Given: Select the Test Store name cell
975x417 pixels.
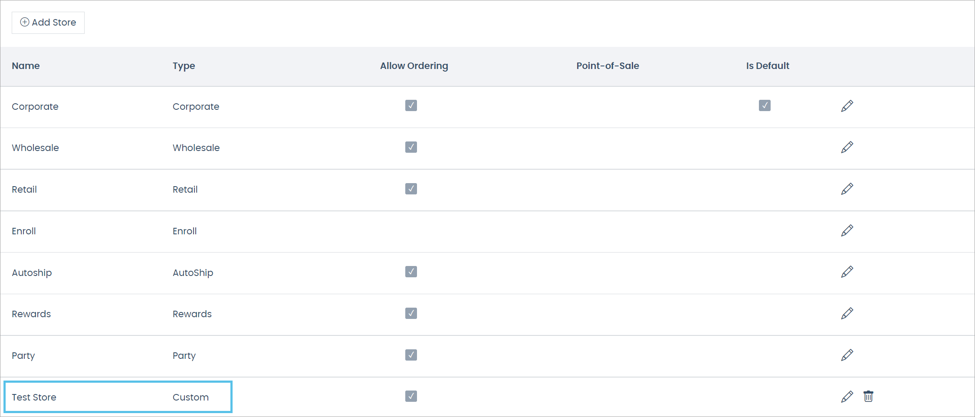Looking at the screenshot, I should [34, 397].
